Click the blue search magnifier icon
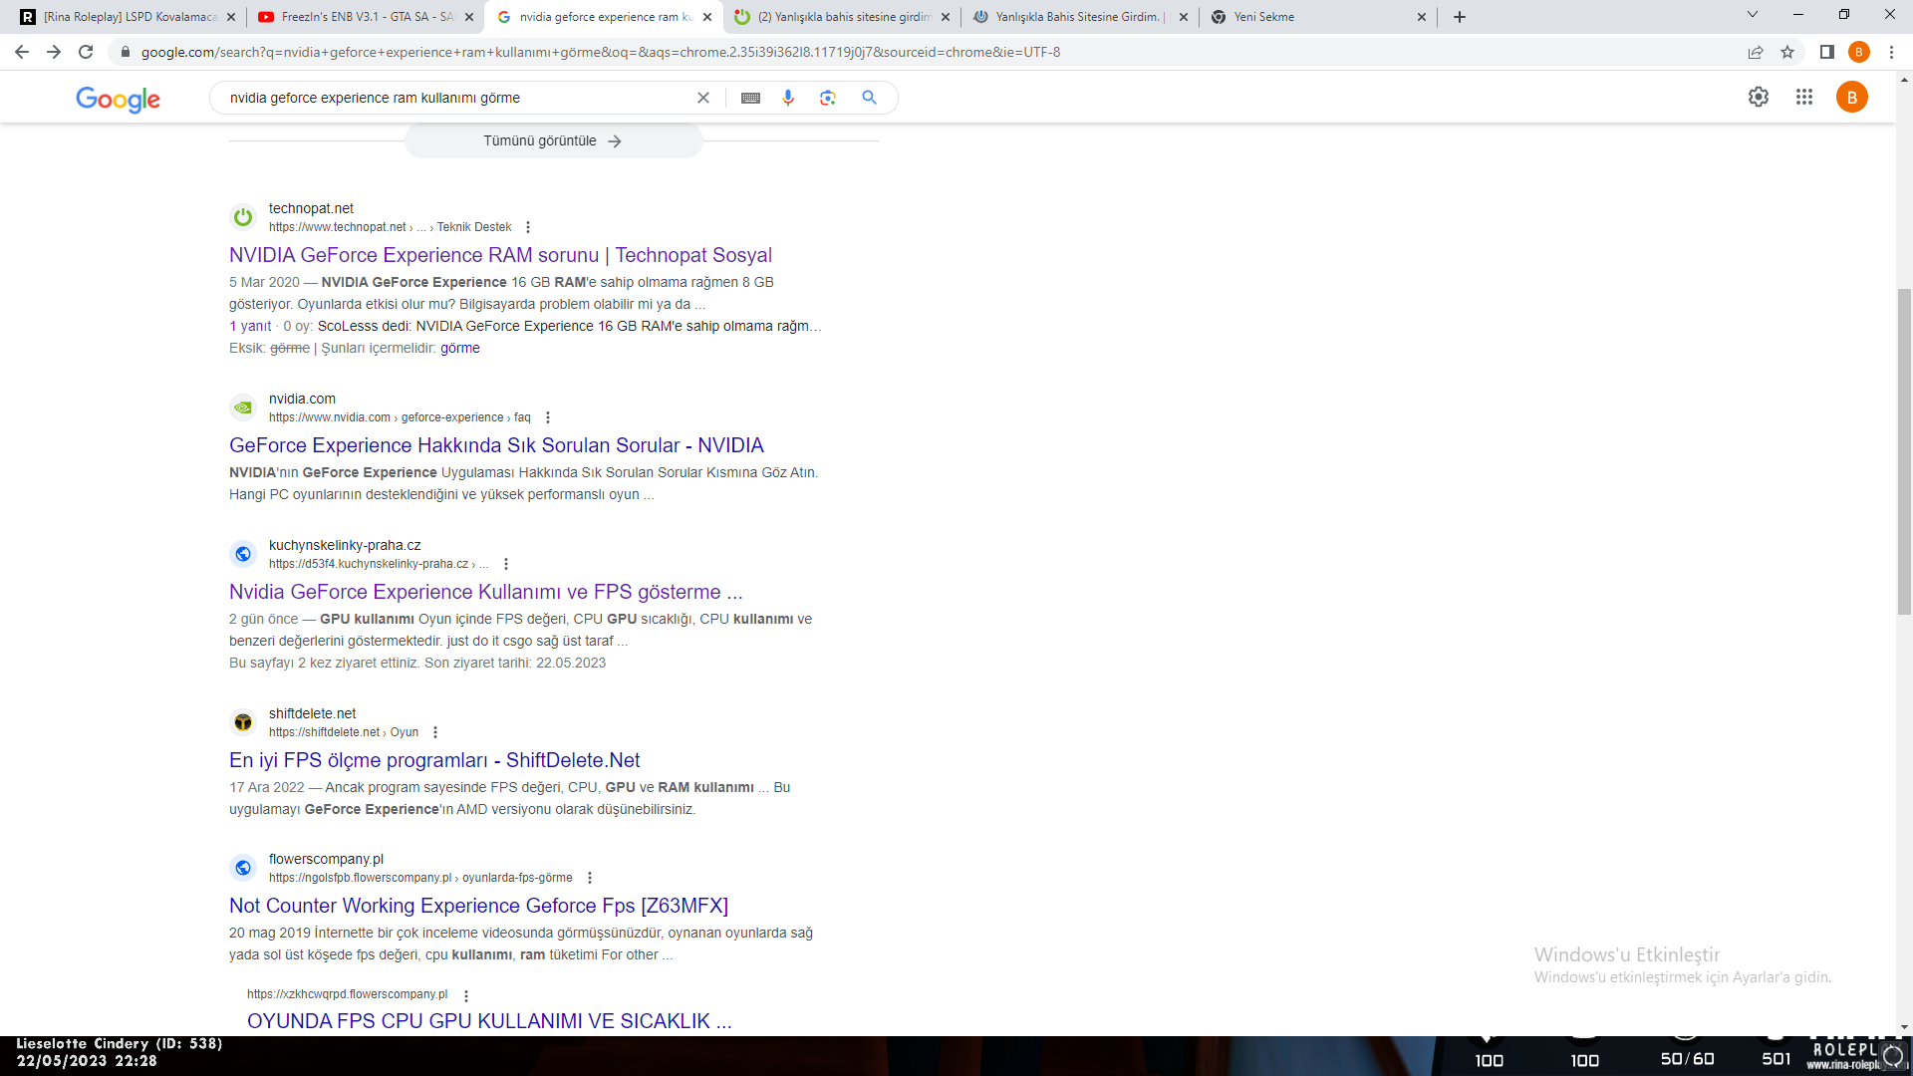The height and width of the screenshot is (1076, 1913). (869, 98)
